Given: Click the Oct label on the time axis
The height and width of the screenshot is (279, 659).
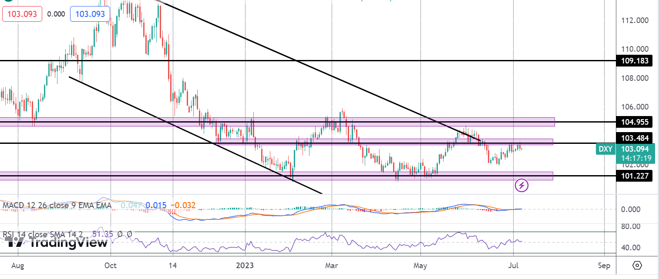Looking at the screenshot, I should [x=111, y=265].
